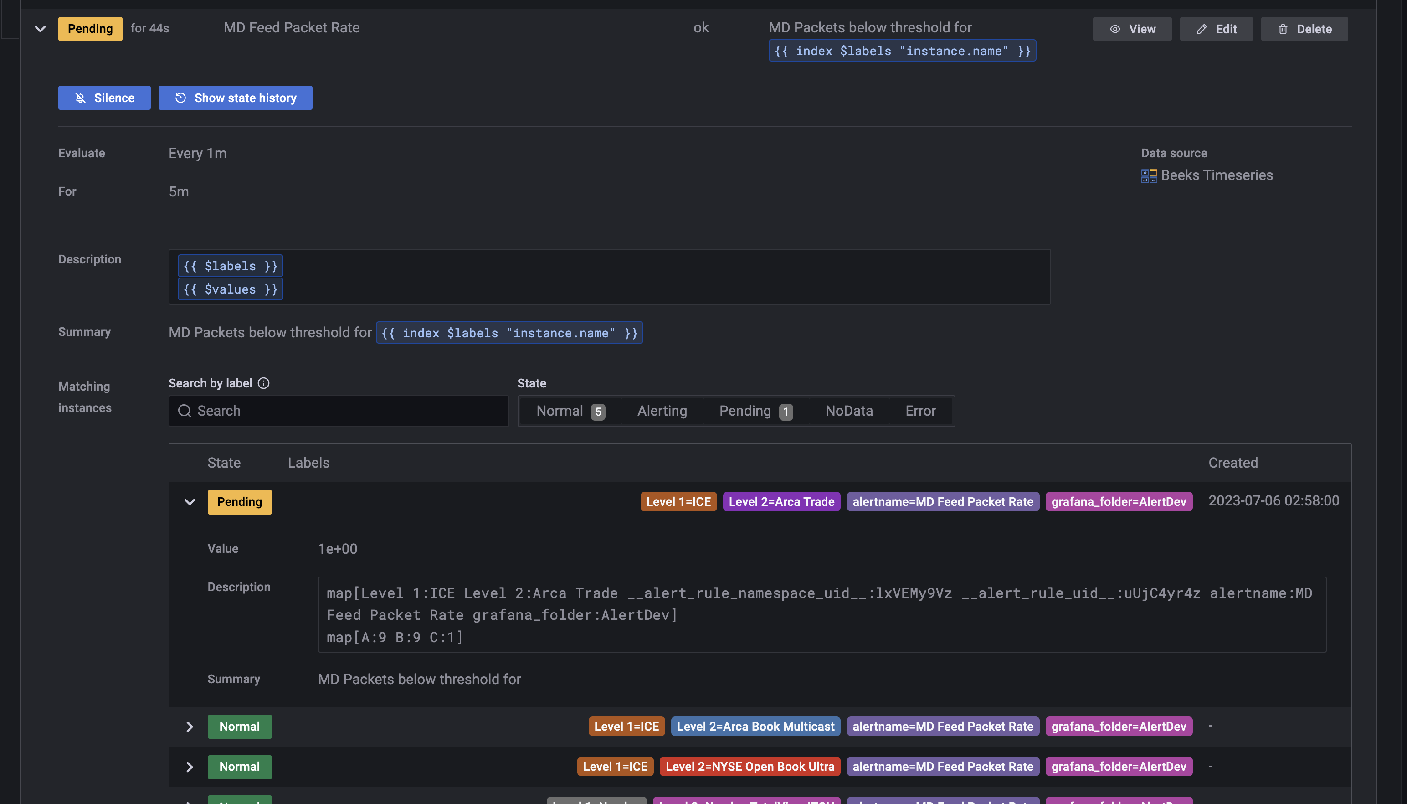Click the Search by label input field
Screen dimensions: 1407x804
348,411
